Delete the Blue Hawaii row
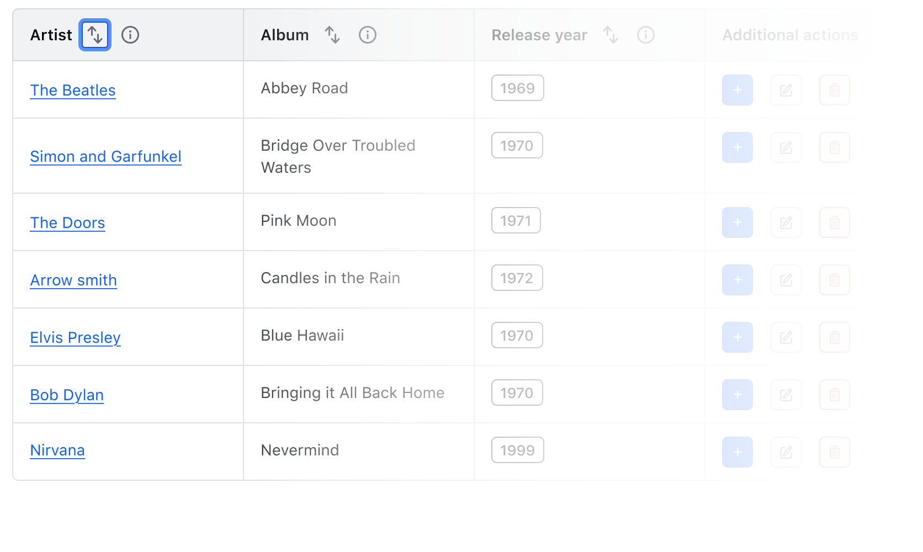923x552 pixels. tap(835, 337)
